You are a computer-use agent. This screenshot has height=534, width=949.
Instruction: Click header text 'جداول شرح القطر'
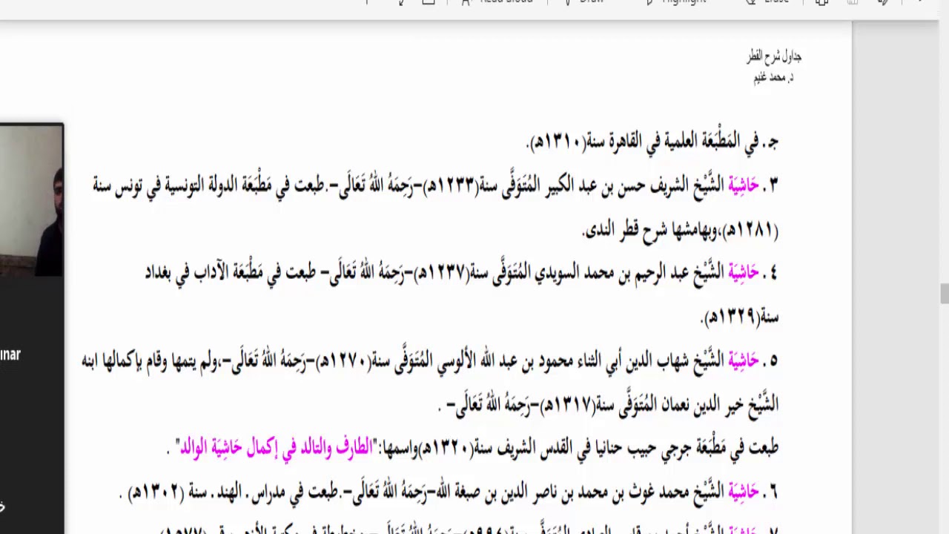(774, 57)
